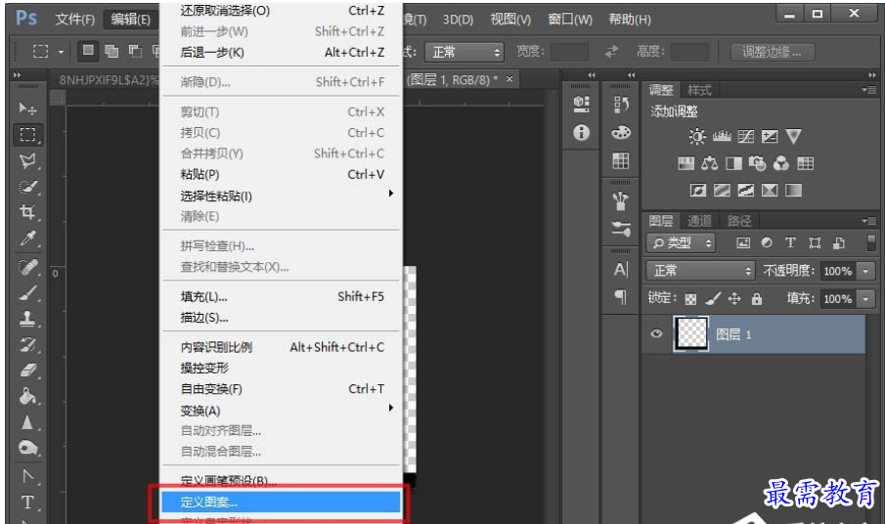Add a Brightness/Contrast adjustment
The image size is (885, 524).
tap(697, 136)
